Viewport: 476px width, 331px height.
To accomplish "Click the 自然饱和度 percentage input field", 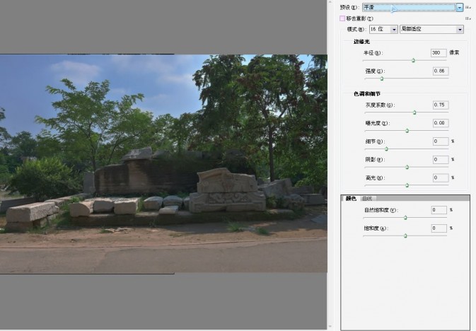I will [x=439, y=210].
